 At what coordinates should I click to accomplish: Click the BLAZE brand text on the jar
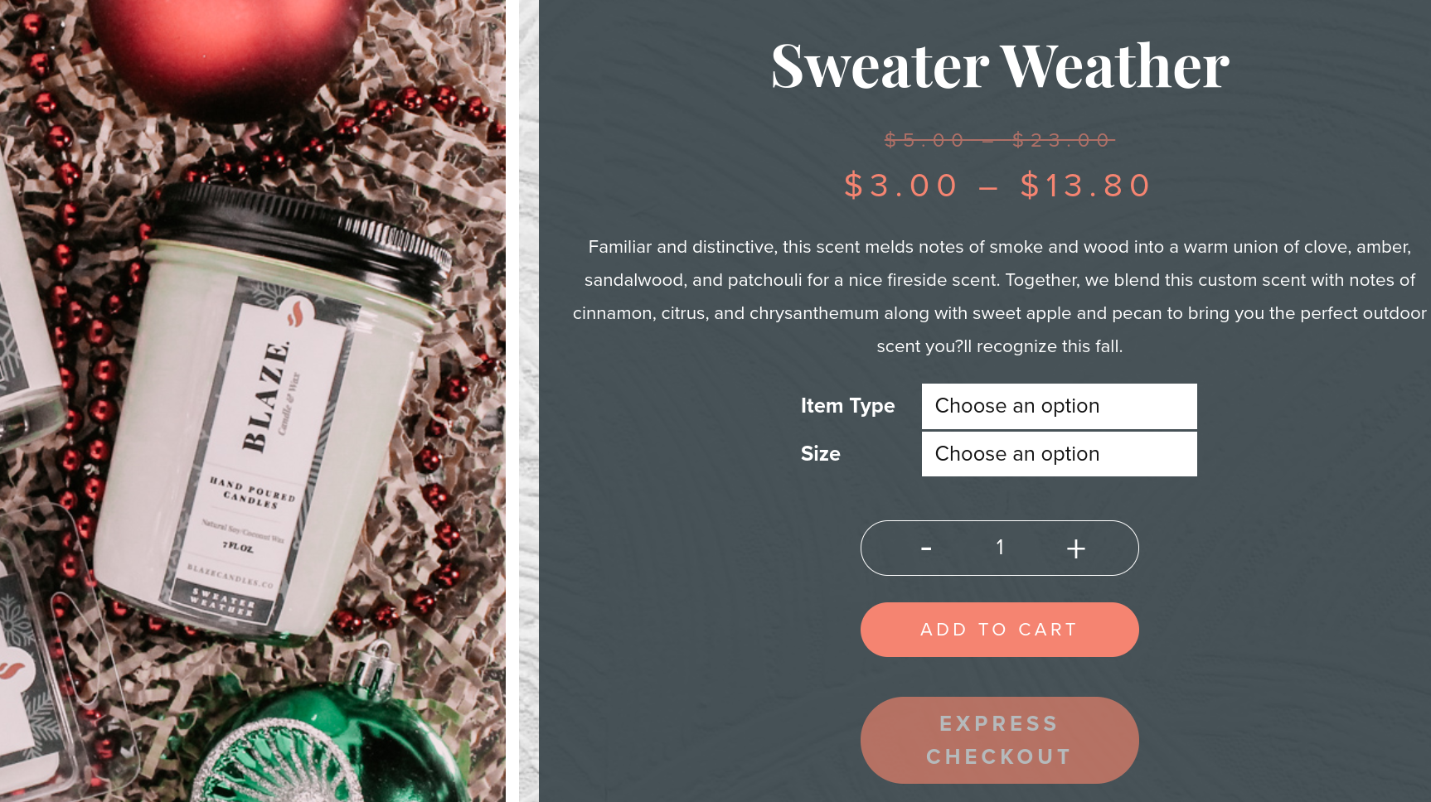pyautogui.click(x=265, y=396)
